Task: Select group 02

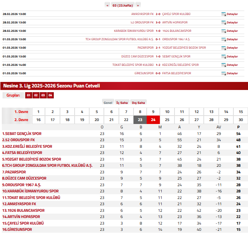Action: pyautogui.click(x=36, y=95)
